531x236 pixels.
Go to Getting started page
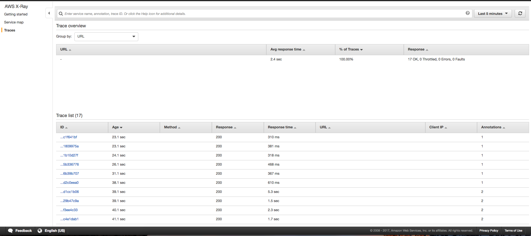pyautogui.click(x=16, y=14)
